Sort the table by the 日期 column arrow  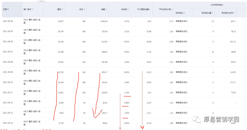[x=8, y=9]
